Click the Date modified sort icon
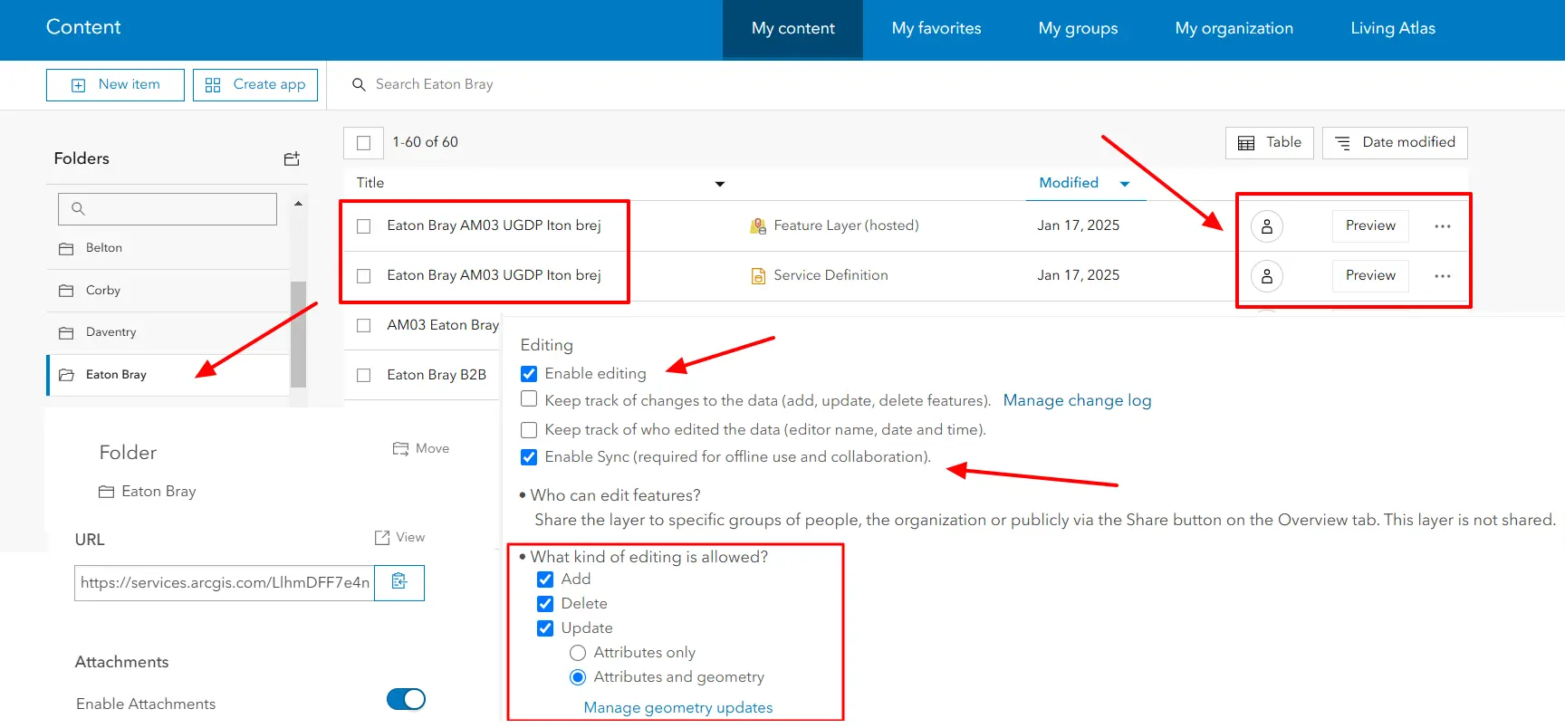The height and width of the screenshot is (728, 1565). pyautogui.click(x=1343, y=142)
